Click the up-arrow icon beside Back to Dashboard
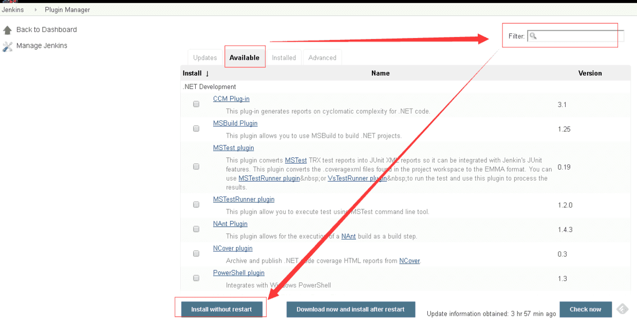Viewport: 637px width, 322px height. (7, 30)
